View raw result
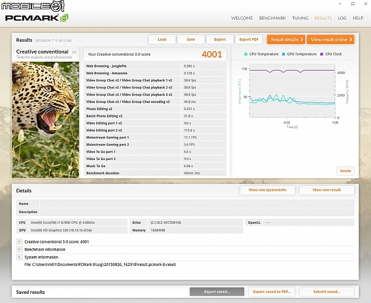Image resolution: width=371 pixels, height=303 pixels. click(327, 190)
